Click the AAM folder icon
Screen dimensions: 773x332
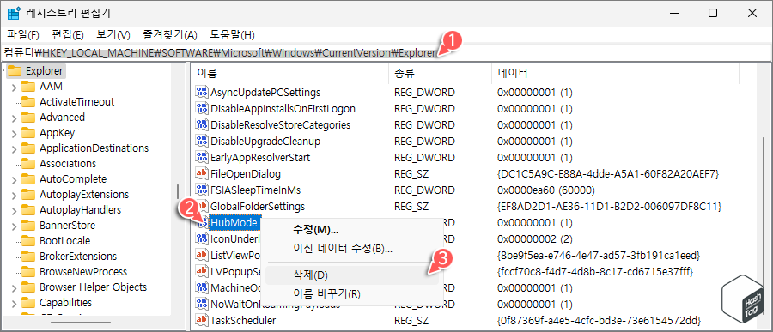[x=28, y=87]
